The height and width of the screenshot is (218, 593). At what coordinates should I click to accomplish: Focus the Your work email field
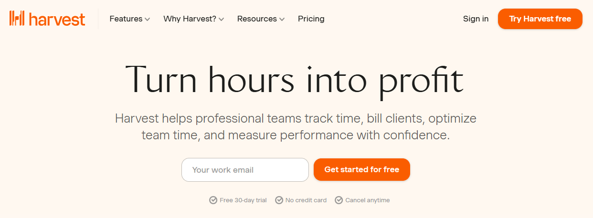tap(245, 170)
